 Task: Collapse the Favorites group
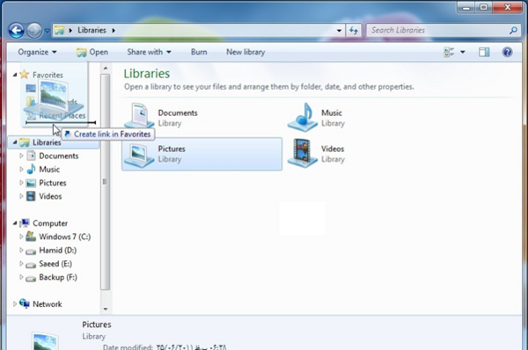pyautogui.click(x=15, y=75)
